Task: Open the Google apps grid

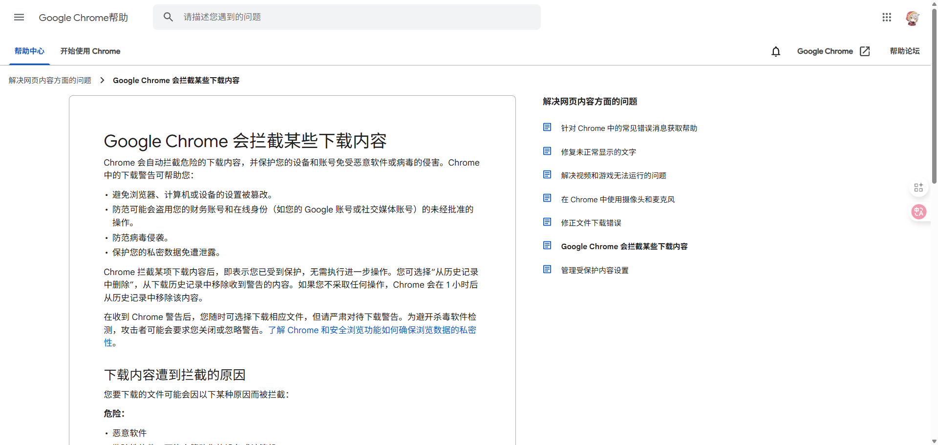Action: pos(887,17)
